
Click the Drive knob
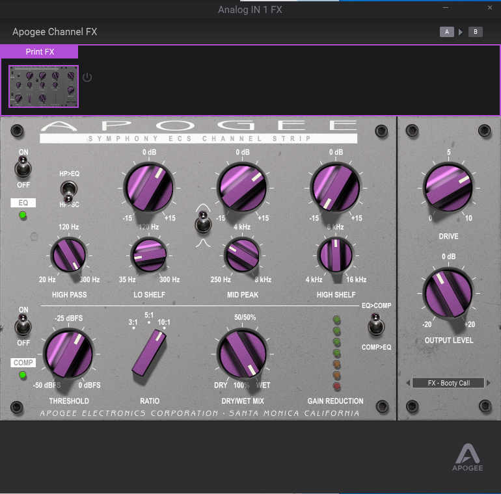click(448, 188)
